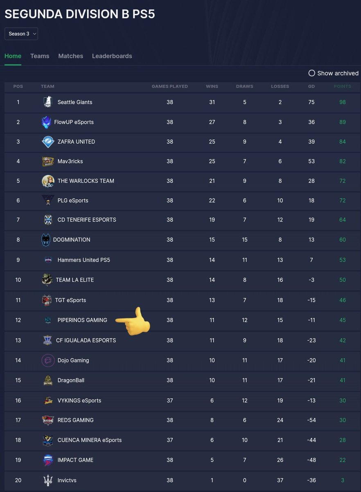Click the LOSSES column header
Screen dimensions: 361x492
tap(280, 87)
